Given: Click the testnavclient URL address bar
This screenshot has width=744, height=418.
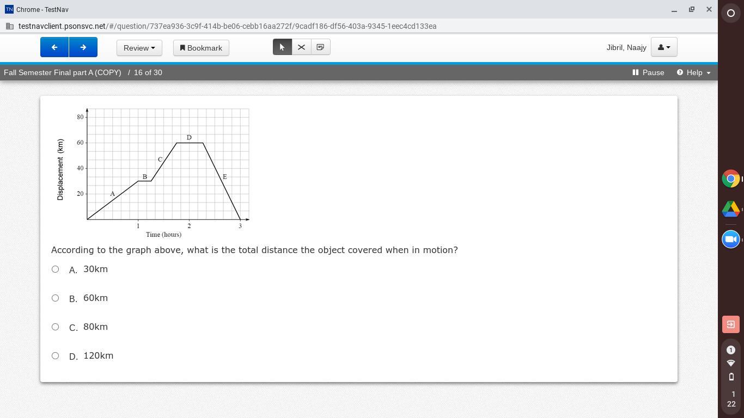Looking at the screenshot, I should [x=228, y=26].
